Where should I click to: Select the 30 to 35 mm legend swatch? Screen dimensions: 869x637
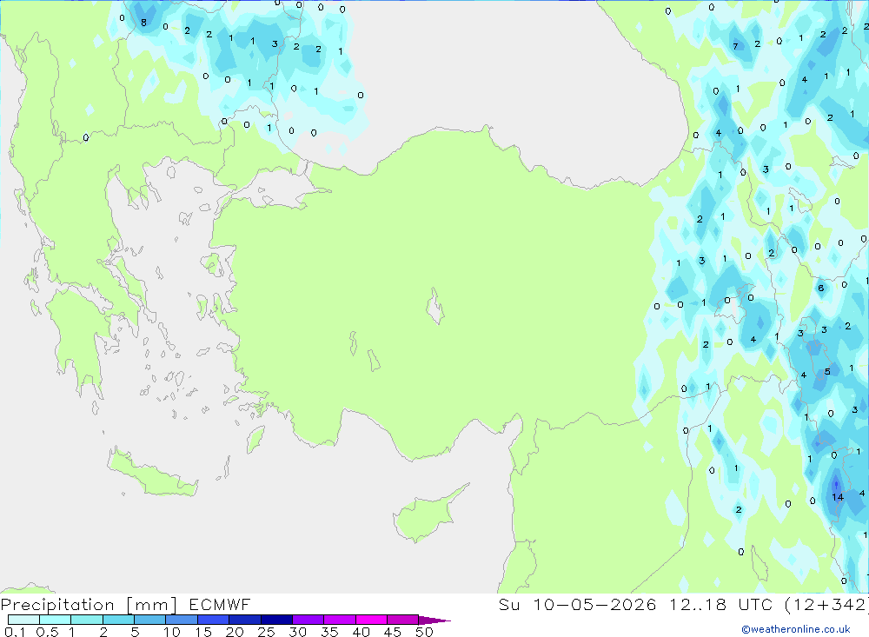pyautogui.click(x=308, y=620)
